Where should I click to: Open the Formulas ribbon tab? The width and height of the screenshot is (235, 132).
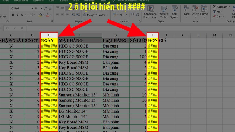pyautogui.click(x=38, y=1)
